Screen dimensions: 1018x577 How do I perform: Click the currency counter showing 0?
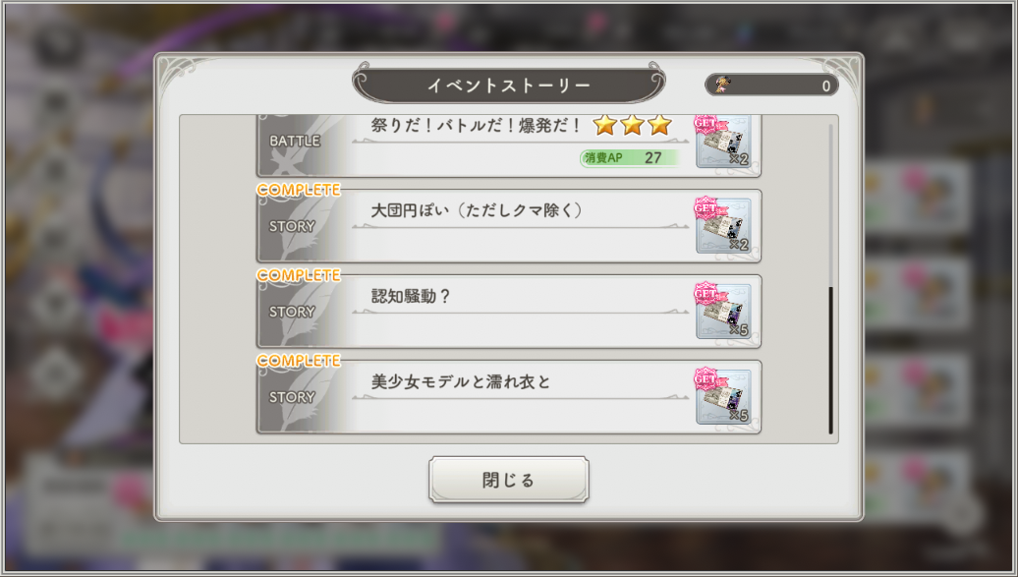771,86
